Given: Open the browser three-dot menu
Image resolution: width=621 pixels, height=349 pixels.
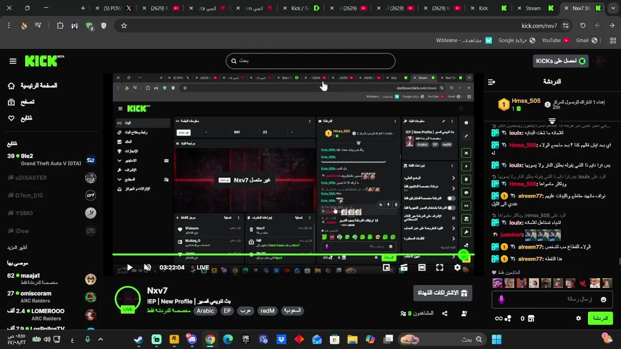Looking at the screenshot, I should click(x=9, y=26).
